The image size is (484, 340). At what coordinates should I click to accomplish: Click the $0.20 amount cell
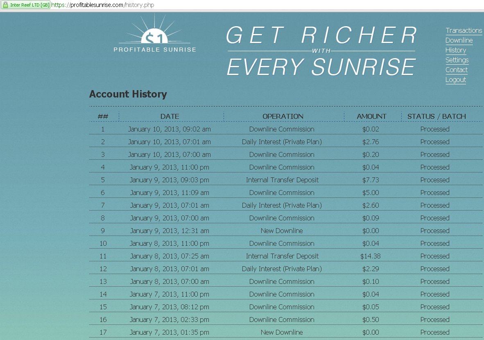[x=371, y=154]
